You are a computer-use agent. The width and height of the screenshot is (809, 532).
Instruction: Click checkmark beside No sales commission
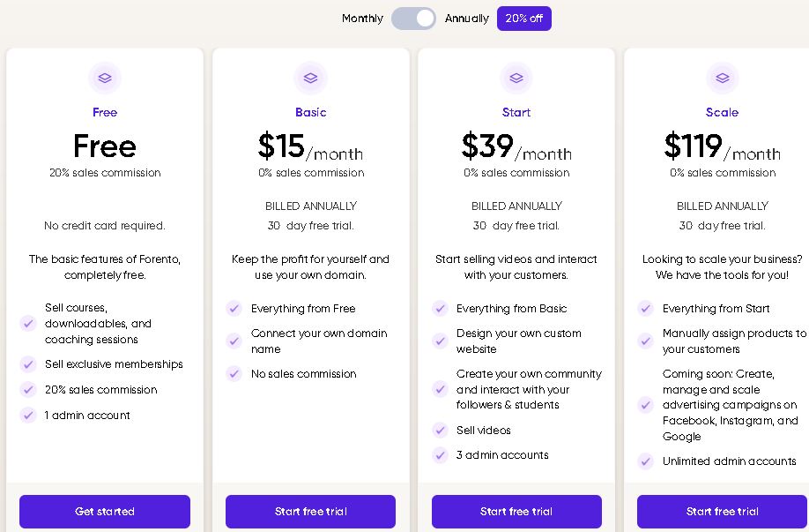click(x=234, y=374)
